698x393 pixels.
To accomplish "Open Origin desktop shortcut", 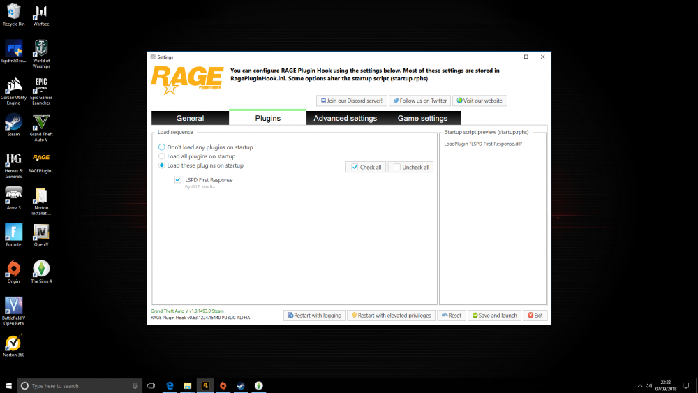I will point(13,272).
